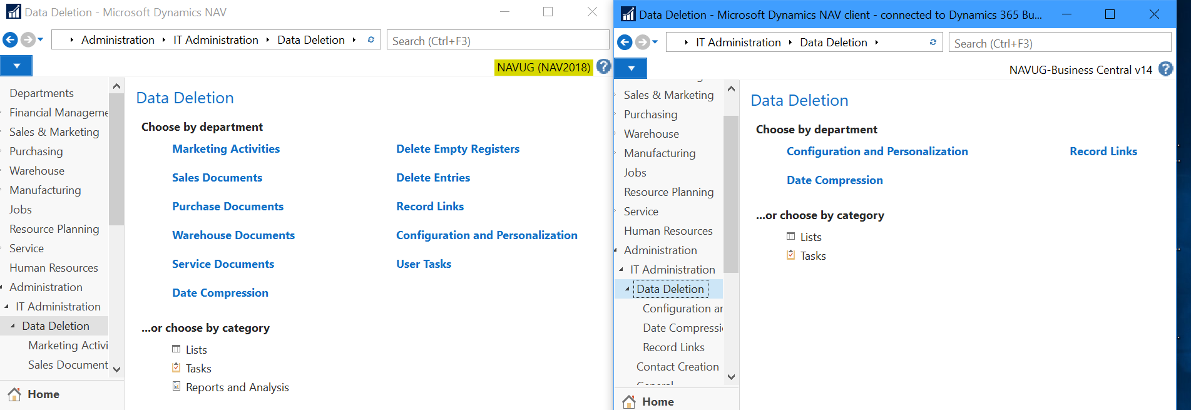Viewport: 1191px width, 410px height.
Task: Open Date Compression link in left window
Action: [x=220, y=293]
